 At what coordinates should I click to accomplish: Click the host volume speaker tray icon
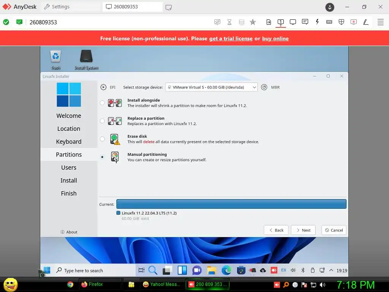(x=323, y=285)
